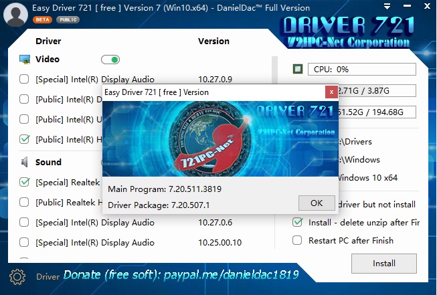Open the title bar dropdown menu arrow
Image resolution: width=437 pixels, height=295 pixels.
387,8
